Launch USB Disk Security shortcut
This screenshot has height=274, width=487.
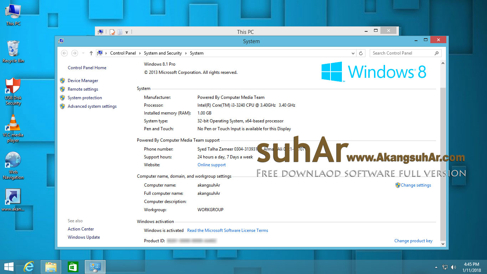13,91
